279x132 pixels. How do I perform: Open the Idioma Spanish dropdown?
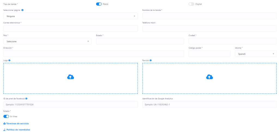[x=256, y=54]
